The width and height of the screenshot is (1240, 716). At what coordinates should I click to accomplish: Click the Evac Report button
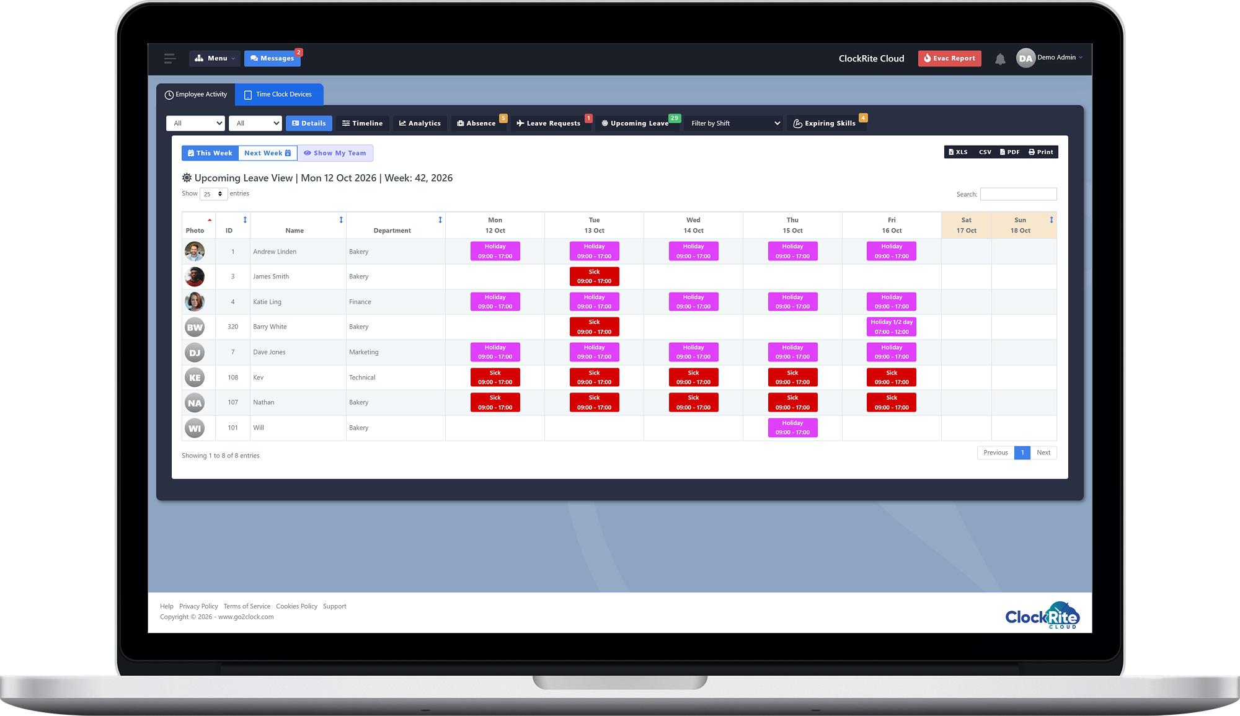point(949,58)
